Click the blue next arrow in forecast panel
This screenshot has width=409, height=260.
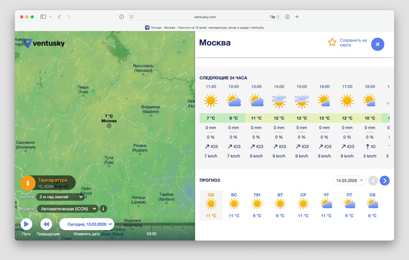pyautogui.click(x=384, y=180)
